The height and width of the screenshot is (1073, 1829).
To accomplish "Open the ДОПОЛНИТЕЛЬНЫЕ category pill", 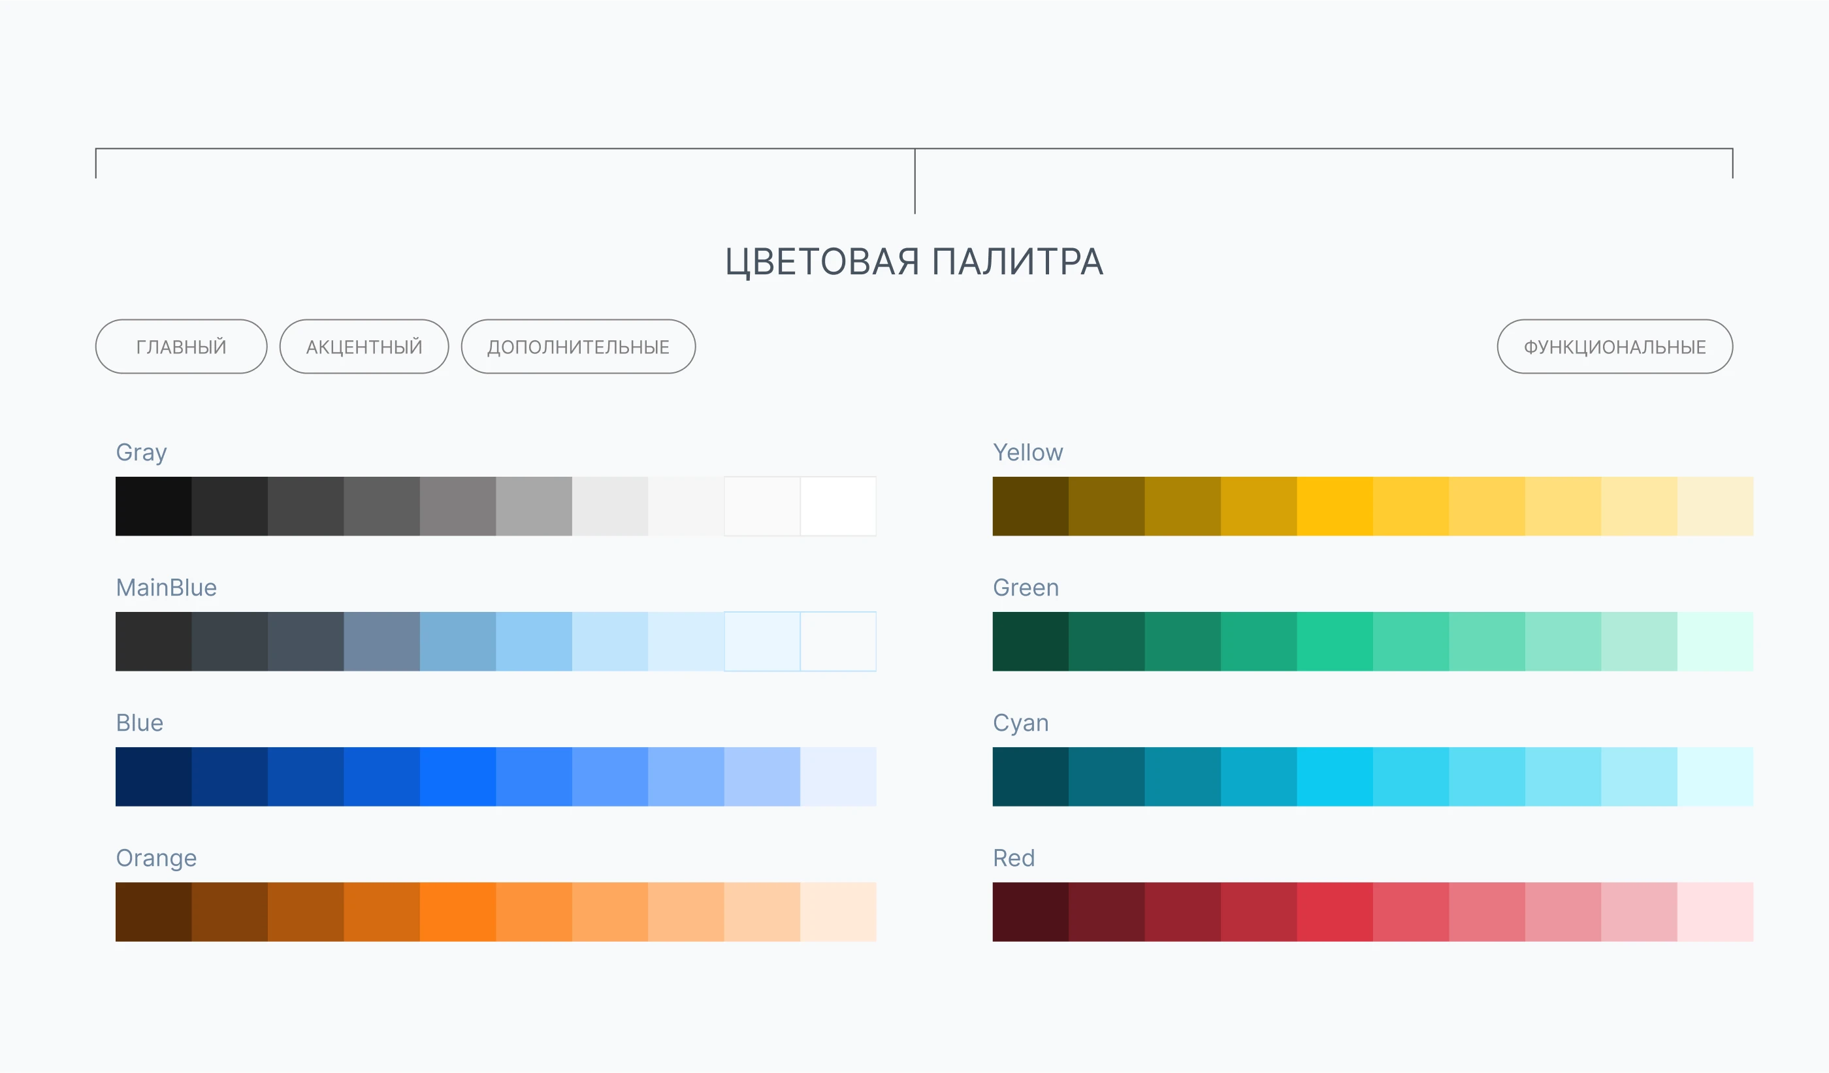I will click(x=577, y=347).
